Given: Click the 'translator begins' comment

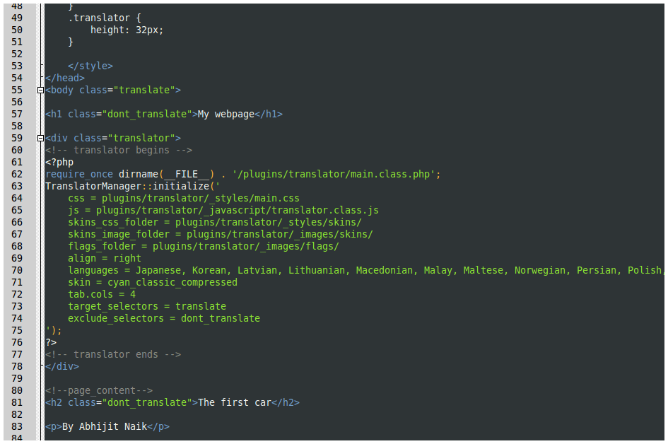Looking at the screenshot, I should [x=119, y=150].
